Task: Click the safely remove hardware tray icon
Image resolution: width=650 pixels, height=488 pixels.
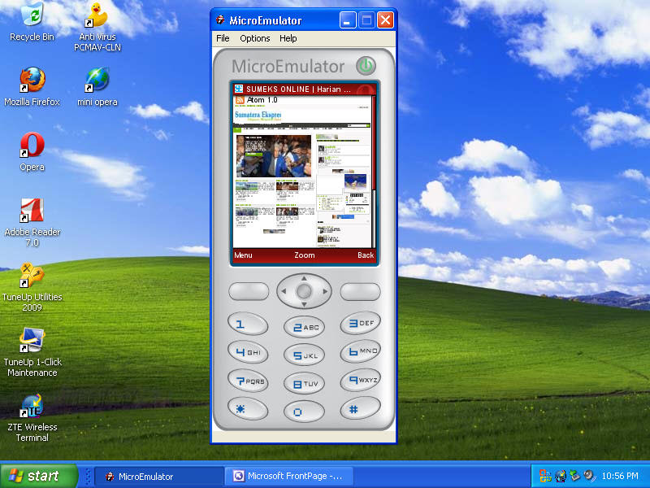Action: click(574, 476)
